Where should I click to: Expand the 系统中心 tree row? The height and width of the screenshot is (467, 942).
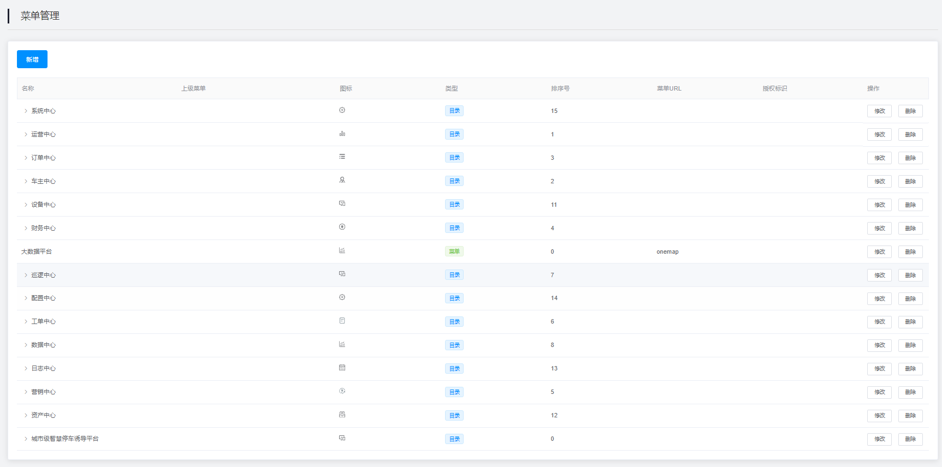pos(26,111)
